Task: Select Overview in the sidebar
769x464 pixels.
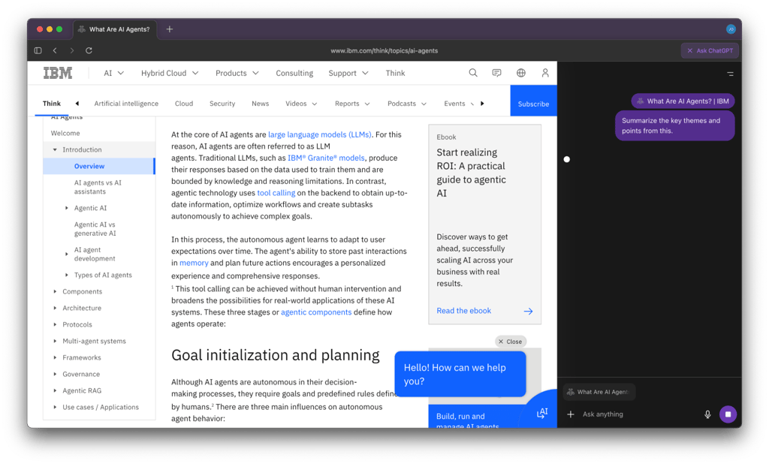Action: click(x=99, y=166)
